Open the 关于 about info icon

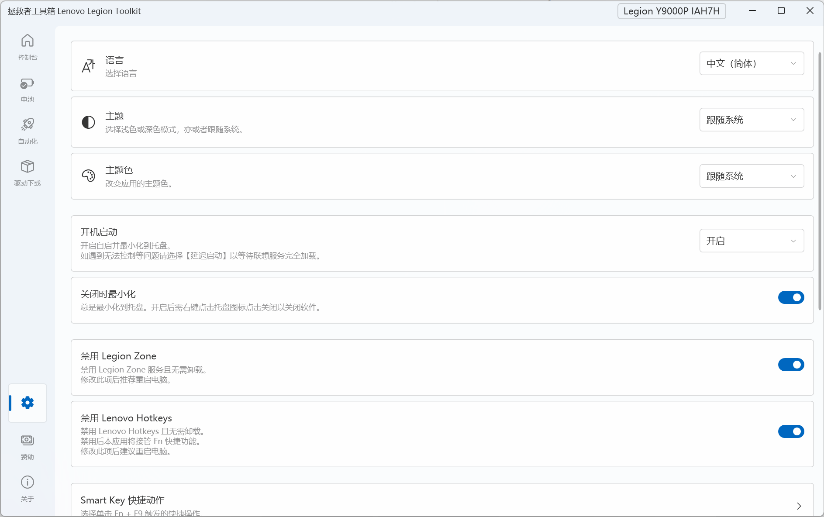pyautogui.click(x=28, y=482)
